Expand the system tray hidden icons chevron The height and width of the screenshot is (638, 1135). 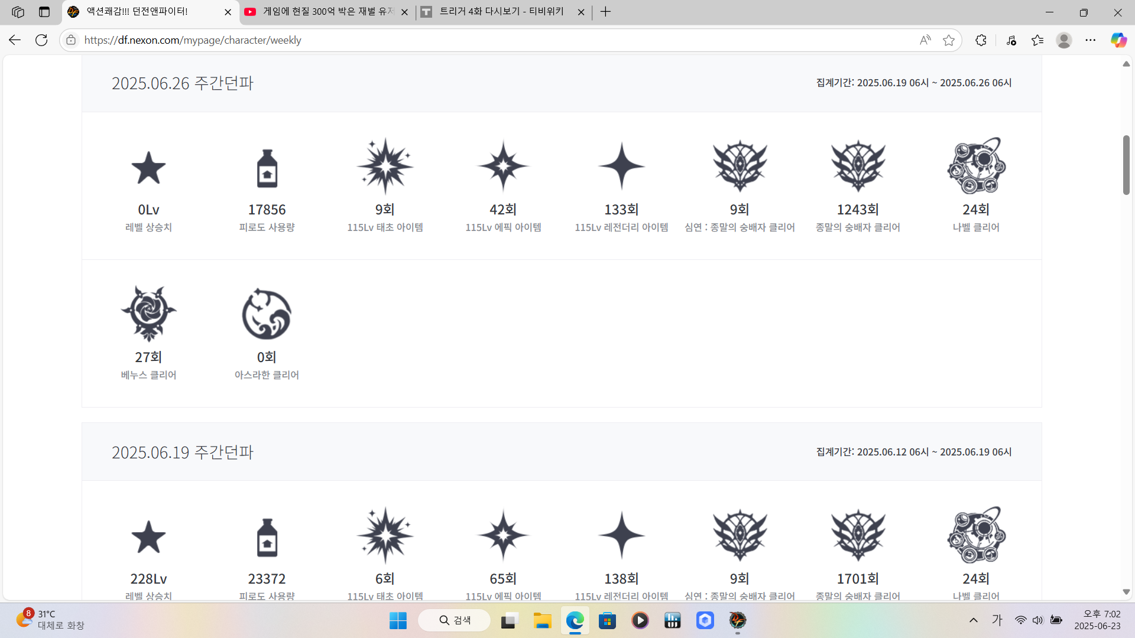[x=973, y=620]
